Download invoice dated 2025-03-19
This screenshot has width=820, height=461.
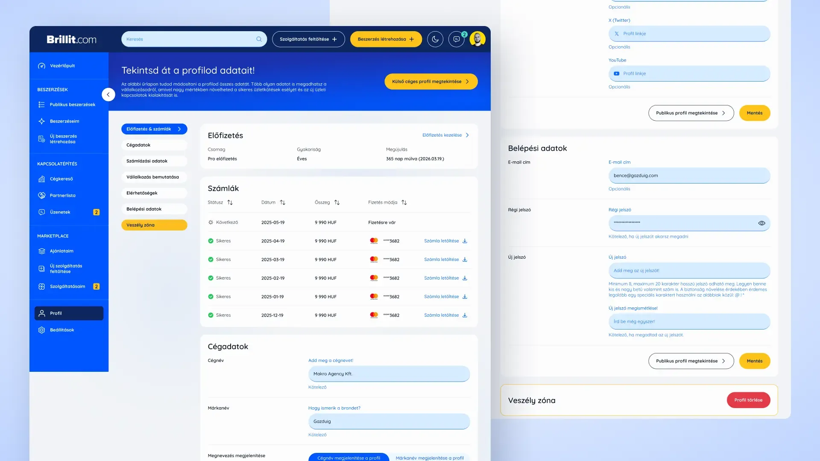coord(445,260)
